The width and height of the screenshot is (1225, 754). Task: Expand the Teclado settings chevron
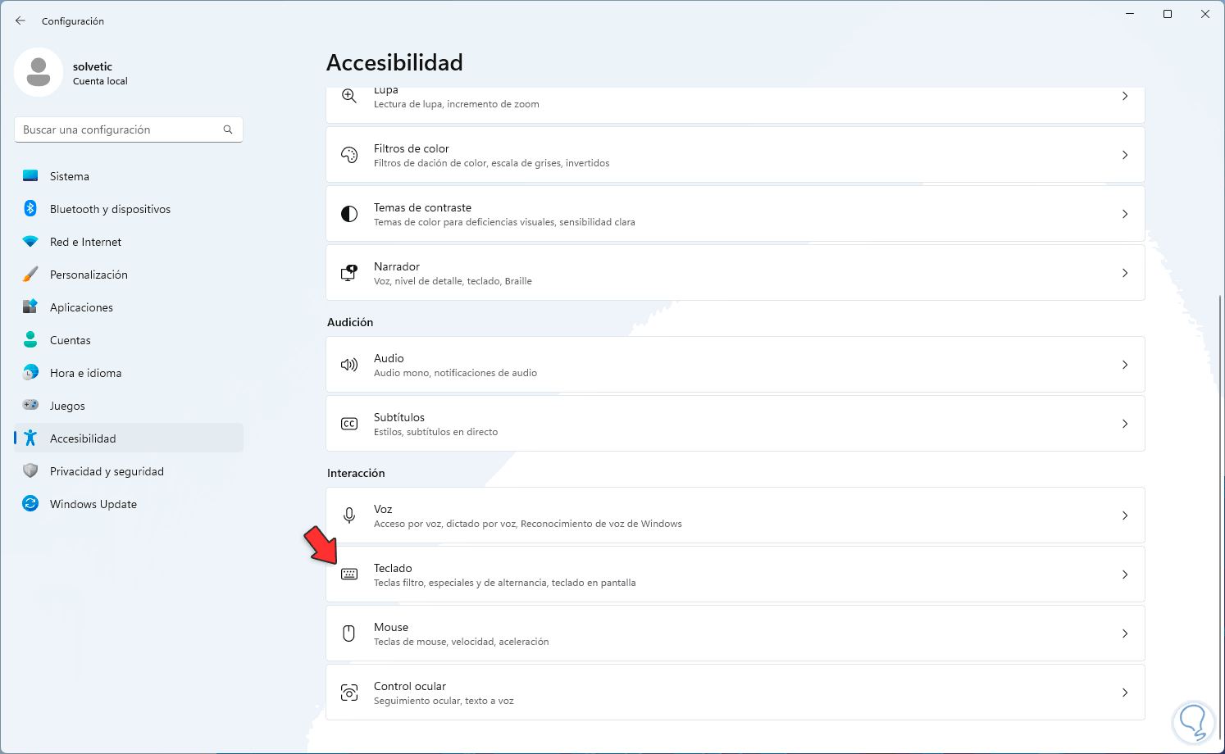point(1124,575)
